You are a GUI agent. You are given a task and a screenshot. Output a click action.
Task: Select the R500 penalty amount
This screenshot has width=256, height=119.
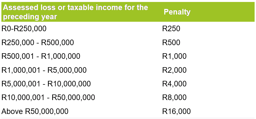click(171, 42)
